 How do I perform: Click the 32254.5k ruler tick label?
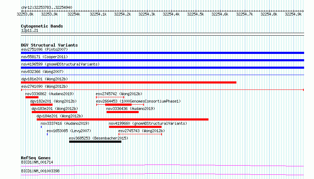click(195, 14)
